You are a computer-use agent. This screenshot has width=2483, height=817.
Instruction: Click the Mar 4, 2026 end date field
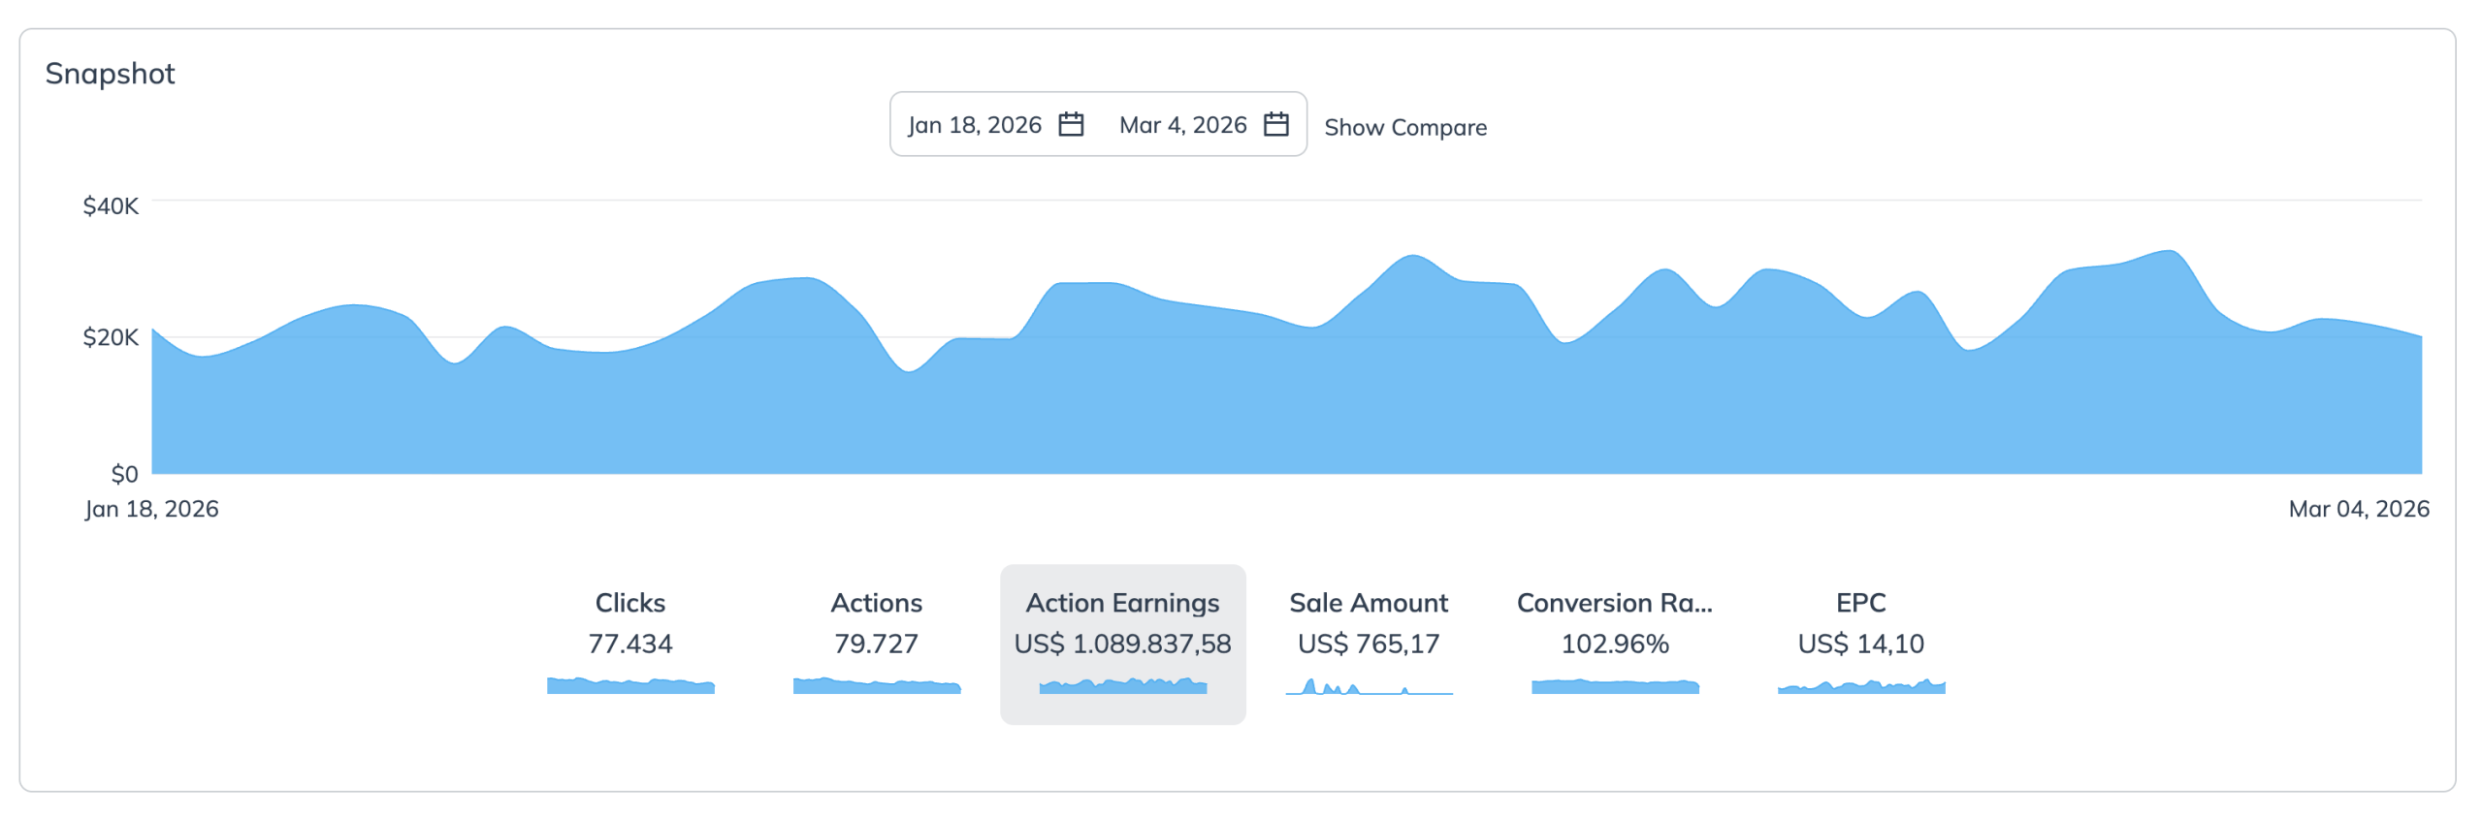coord(1182,125)
